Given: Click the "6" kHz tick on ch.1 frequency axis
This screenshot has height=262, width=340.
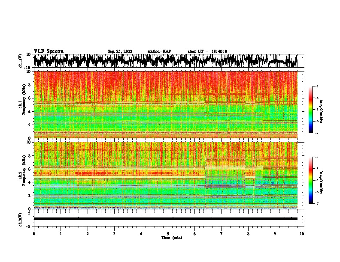Looking at the screenshot, I should (30, 98).
